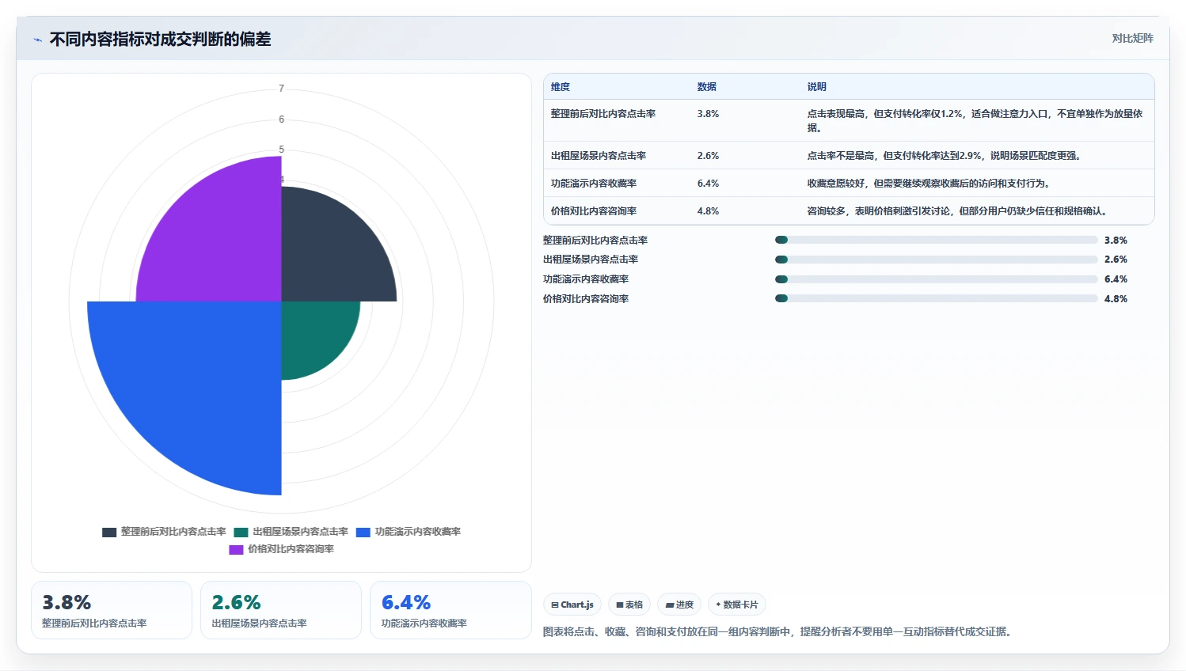The width and height of the screenshot is (1186, 671).
Task: Click the 说明 column header
Action: pos(817,87)
